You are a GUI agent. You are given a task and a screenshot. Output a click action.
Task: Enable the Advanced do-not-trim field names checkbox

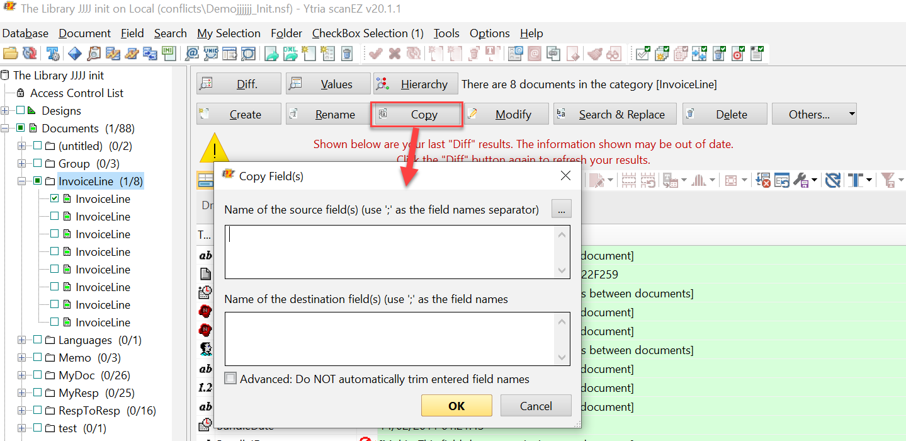point(231,379)
